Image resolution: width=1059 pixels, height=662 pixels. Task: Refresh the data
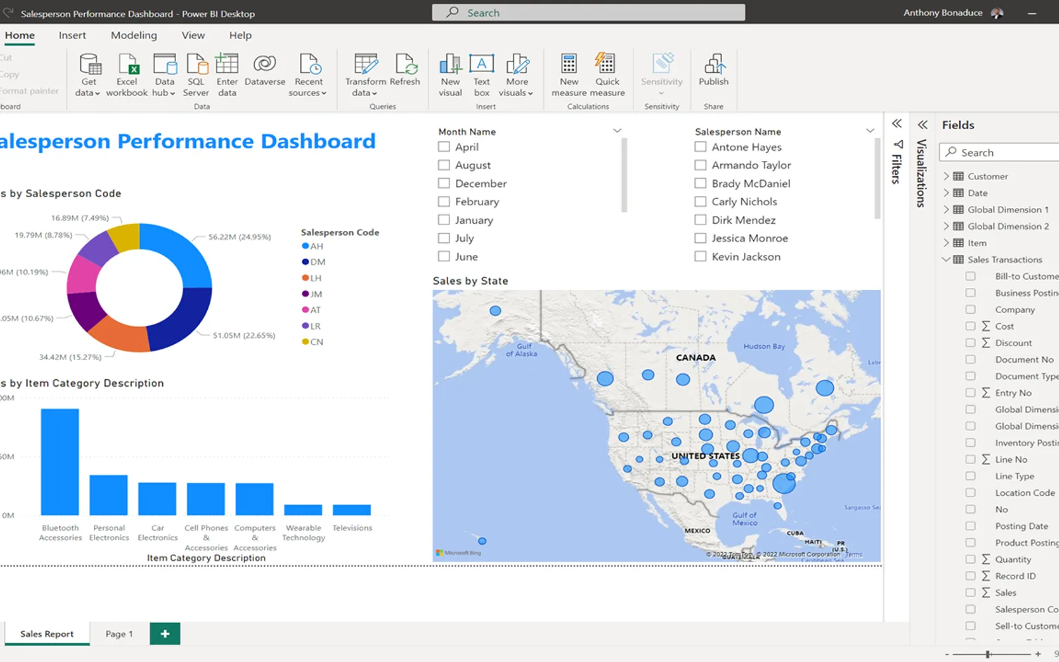tap(405, 70)
